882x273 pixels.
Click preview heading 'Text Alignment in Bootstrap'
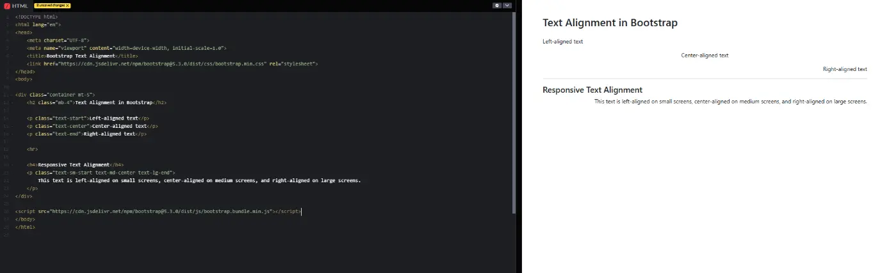[x=610, y=23]
